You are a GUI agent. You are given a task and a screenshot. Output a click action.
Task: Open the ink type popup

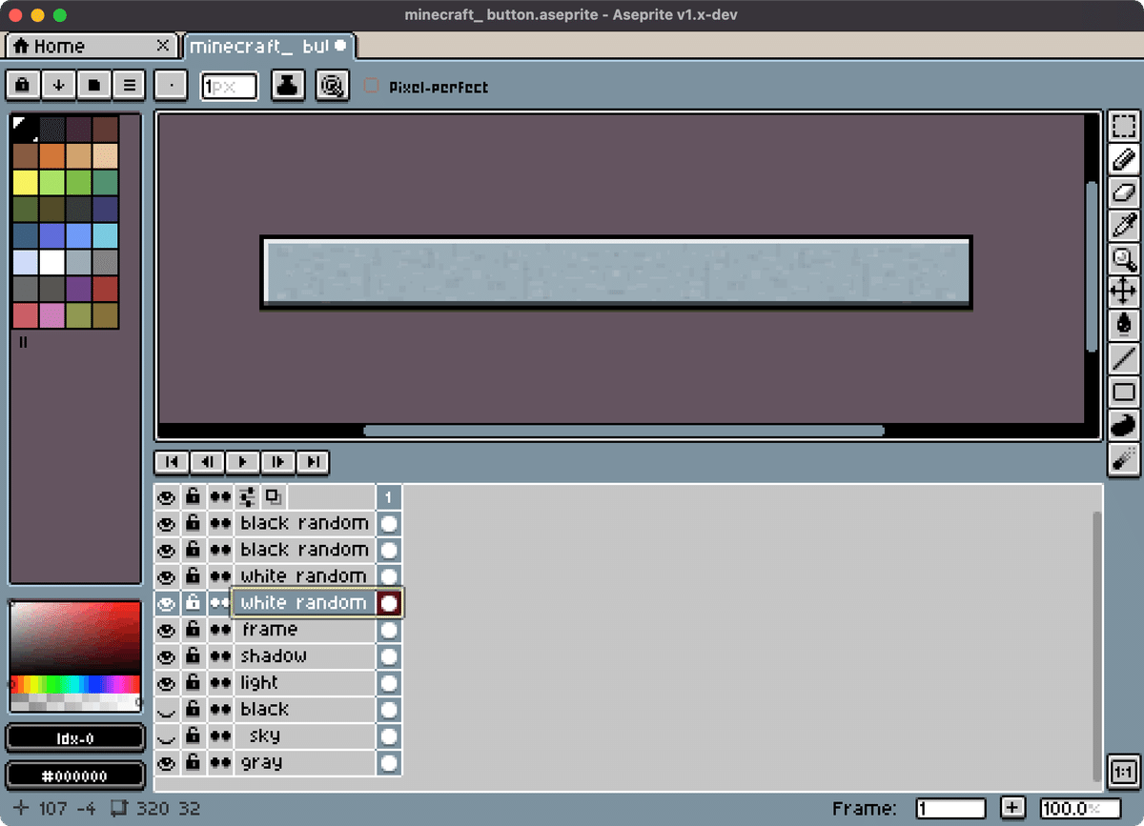[x=289, y=86]
